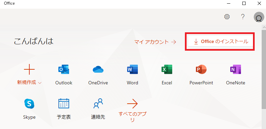Open help with the question mark
266x129 pixels.
[243, 17]
